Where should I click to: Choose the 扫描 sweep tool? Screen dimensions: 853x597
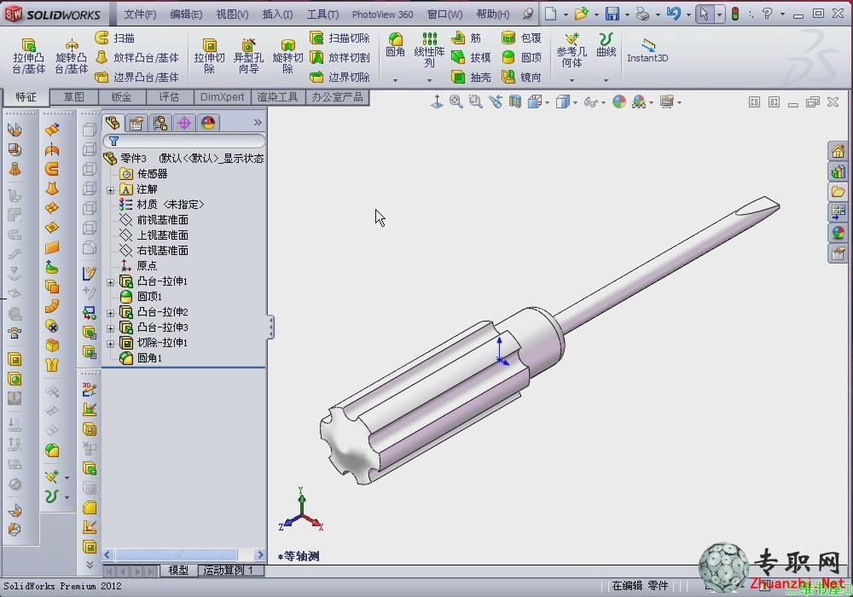tap(115, 38)
